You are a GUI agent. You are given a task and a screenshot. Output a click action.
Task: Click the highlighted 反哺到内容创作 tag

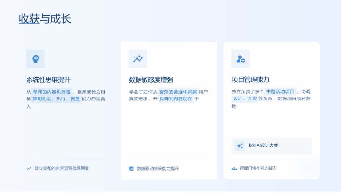(175, 99)
